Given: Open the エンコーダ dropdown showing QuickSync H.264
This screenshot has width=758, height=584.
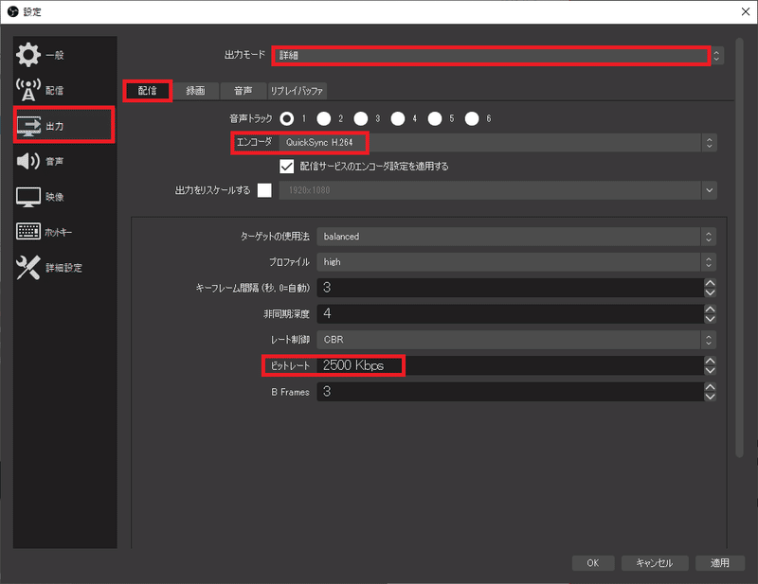Looking at the screenshot, I should 498,143.
